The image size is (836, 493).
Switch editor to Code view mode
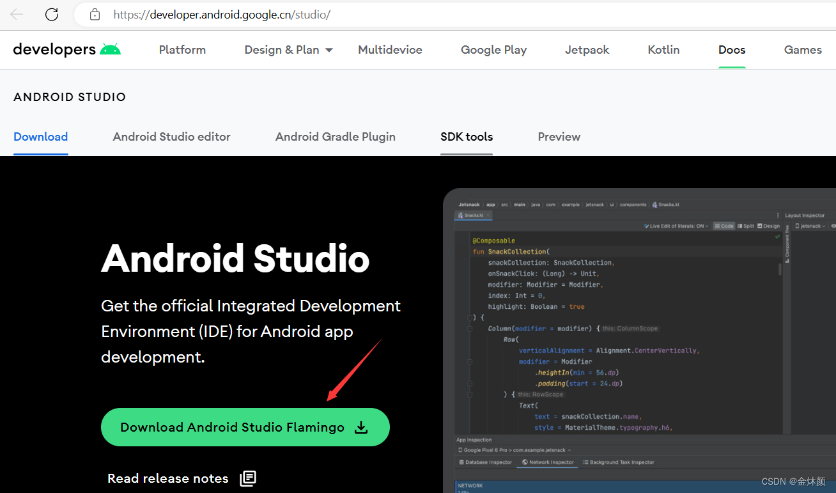point(724,226)
